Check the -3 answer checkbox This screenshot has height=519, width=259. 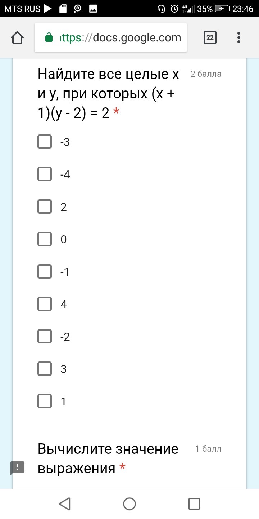(45, 142)
